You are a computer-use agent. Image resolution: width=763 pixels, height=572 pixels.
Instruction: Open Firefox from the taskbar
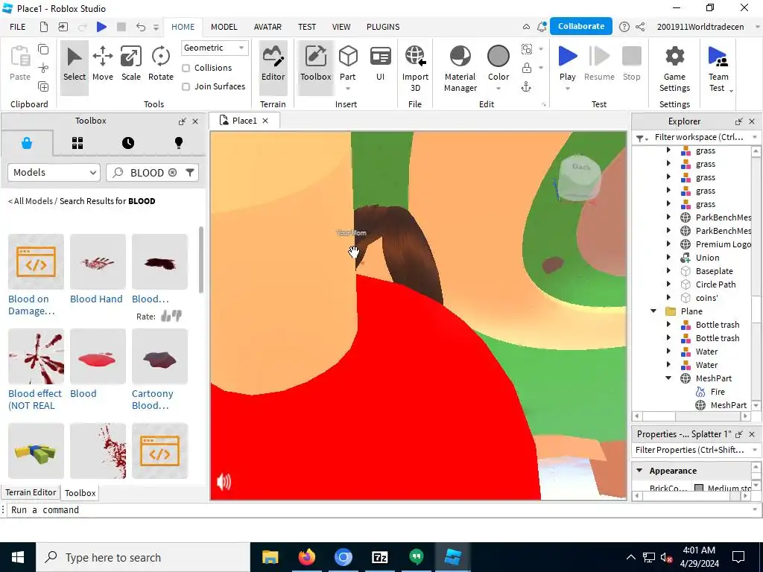pos(306,557)
